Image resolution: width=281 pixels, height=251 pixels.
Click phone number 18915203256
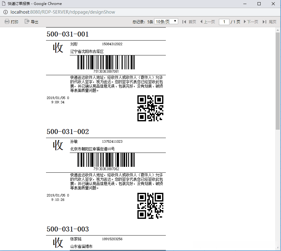tap(112, 239)
